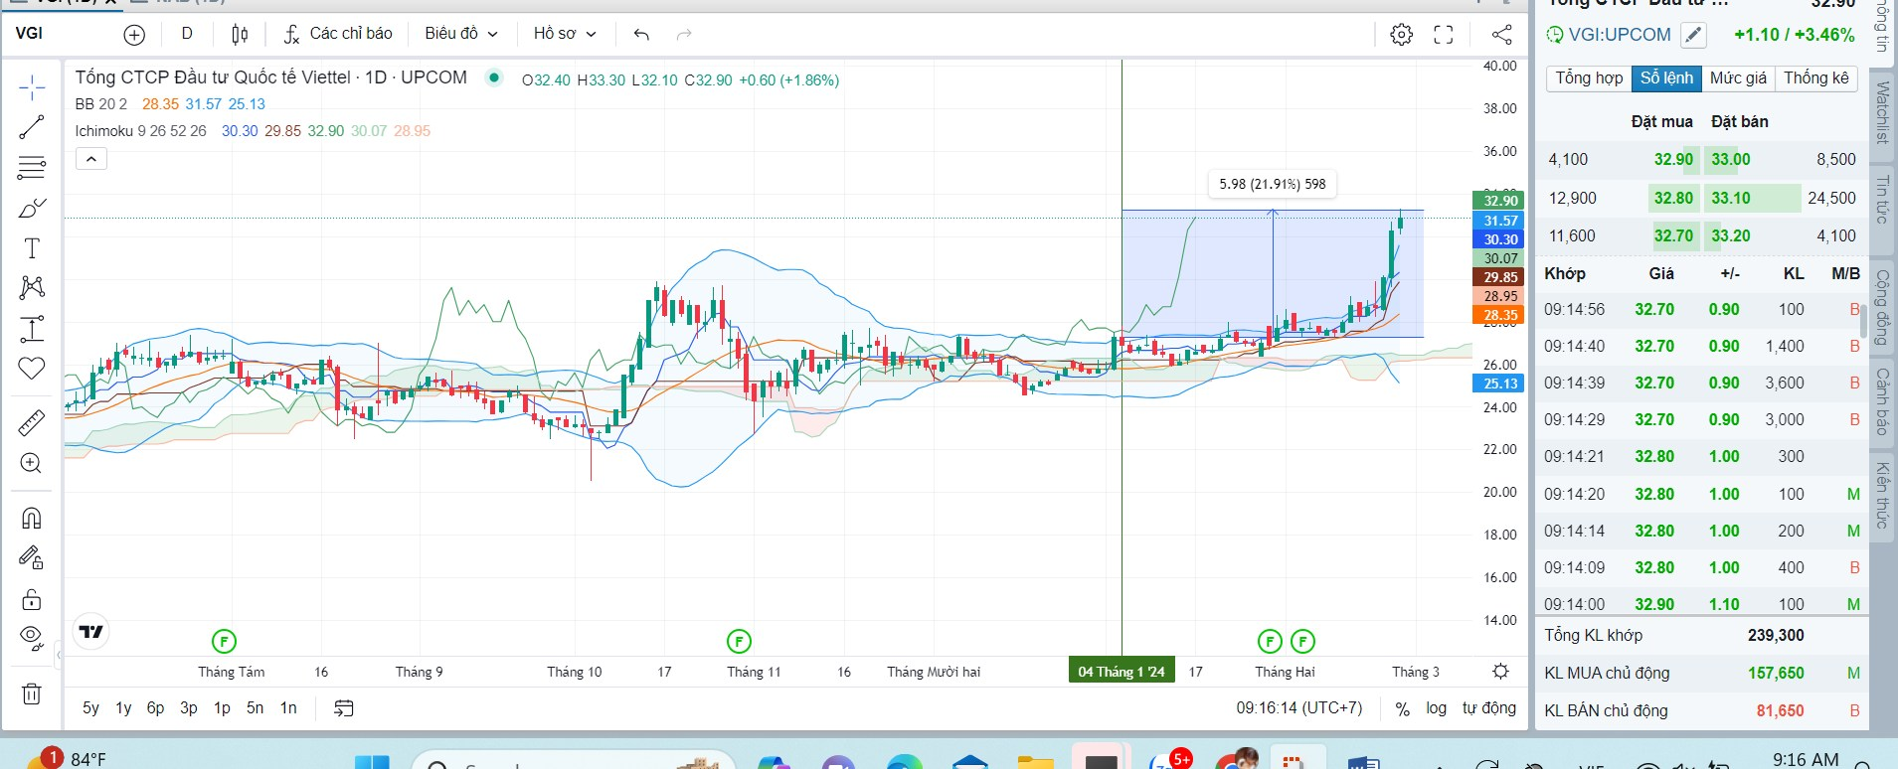Select the 1y time range
Screen dimensions: 1898x769
click(x=123, y=707)
